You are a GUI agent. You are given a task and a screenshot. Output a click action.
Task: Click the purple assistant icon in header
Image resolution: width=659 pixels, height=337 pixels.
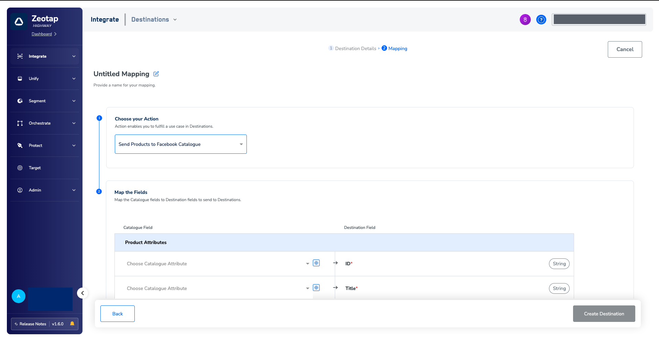click(525, 20)
